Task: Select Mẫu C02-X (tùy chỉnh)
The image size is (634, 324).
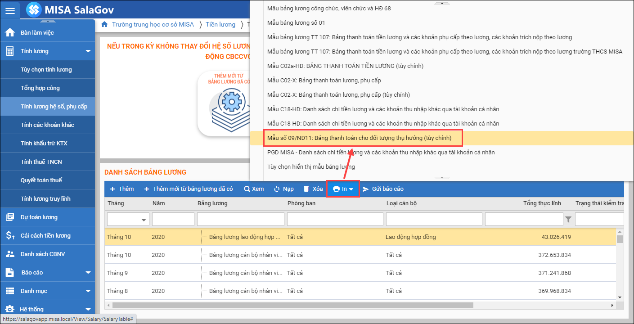Action: coord(338,94)
